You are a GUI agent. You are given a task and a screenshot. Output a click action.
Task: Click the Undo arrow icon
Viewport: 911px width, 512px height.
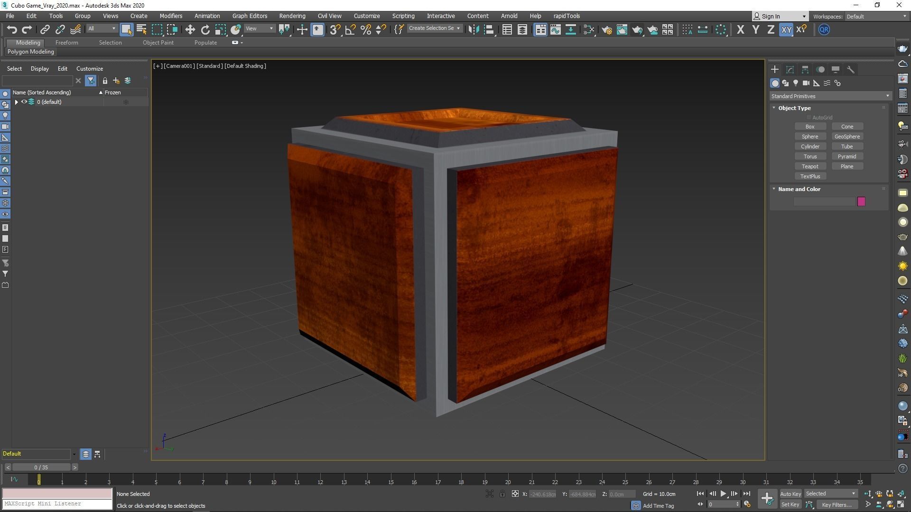tap(12, 29)
